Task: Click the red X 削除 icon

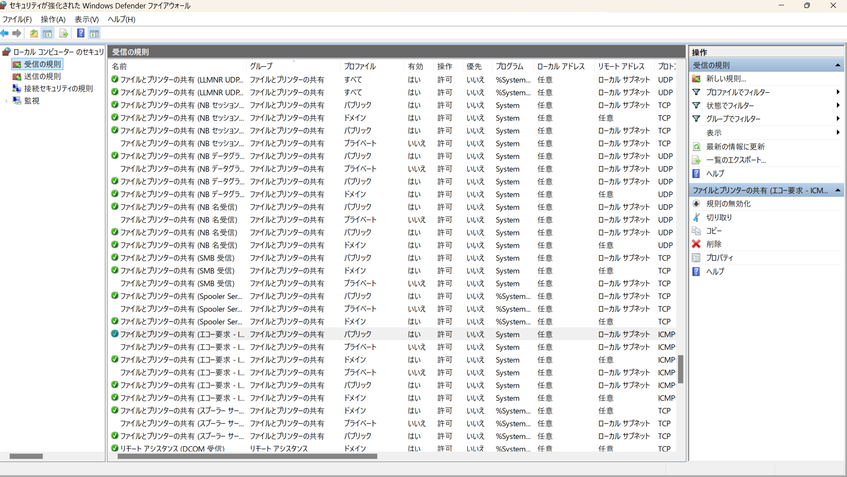Action: (696, 244)
